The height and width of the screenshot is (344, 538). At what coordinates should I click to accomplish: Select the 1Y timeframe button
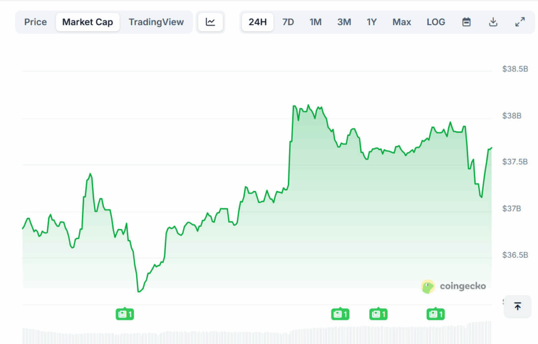pos(371,22)
